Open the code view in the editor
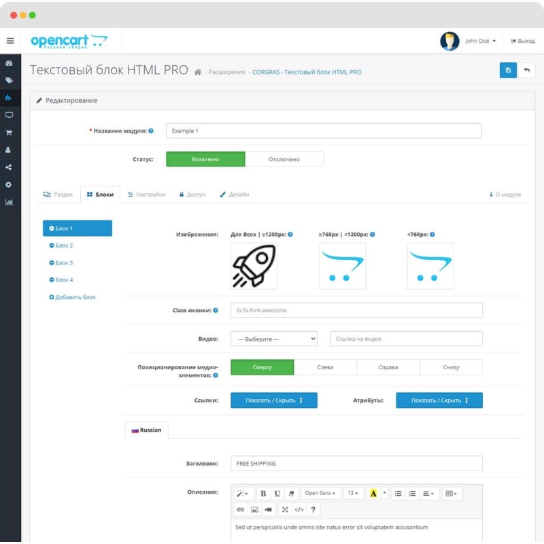 pos(298,509)
